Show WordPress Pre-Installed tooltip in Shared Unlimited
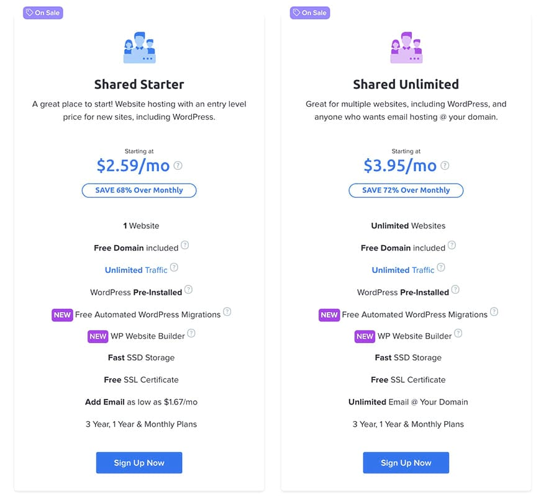 [x=455, y=290]
